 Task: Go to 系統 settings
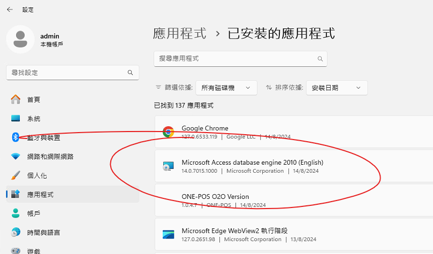73,118
